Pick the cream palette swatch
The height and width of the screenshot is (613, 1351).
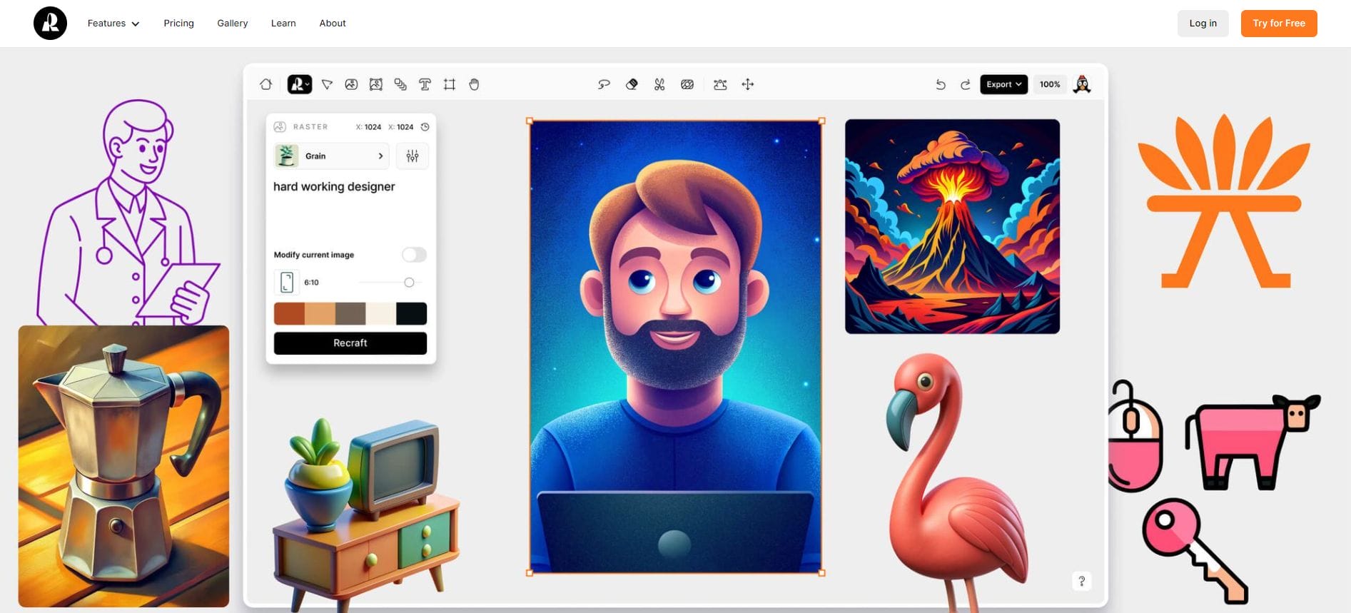tap(381, 314)
